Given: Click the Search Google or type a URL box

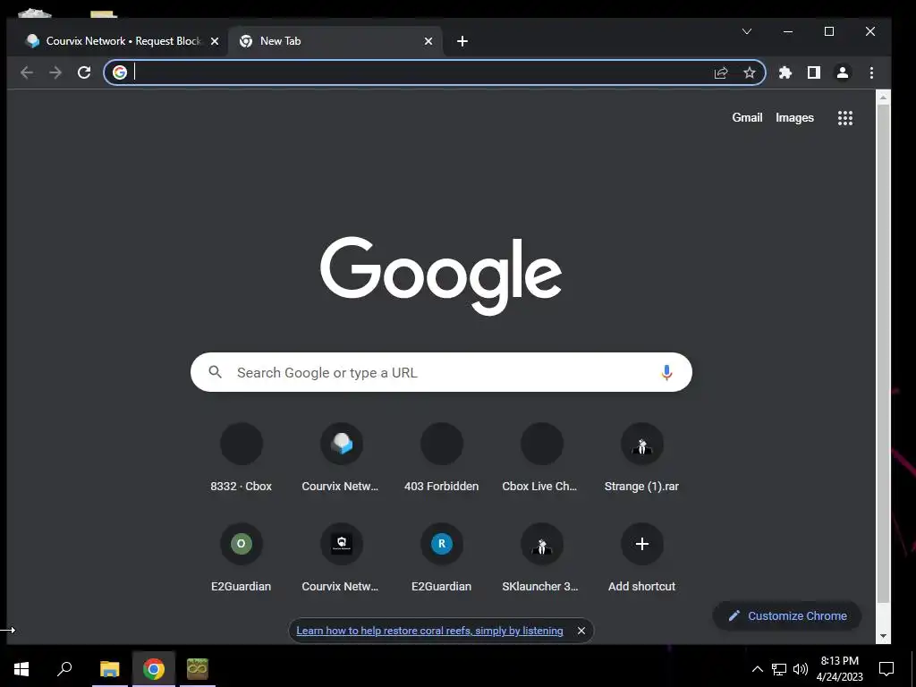Looking at the screenshot, I should coord(441,372).
